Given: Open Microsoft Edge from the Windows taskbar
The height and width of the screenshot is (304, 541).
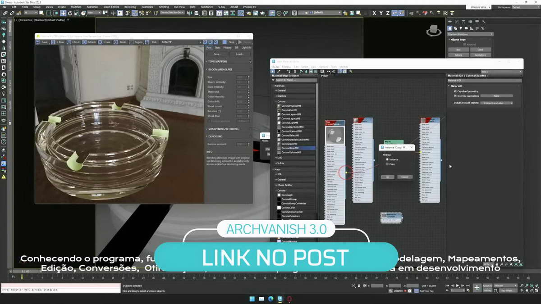Looking at the screenshot, I should [270, 299].
